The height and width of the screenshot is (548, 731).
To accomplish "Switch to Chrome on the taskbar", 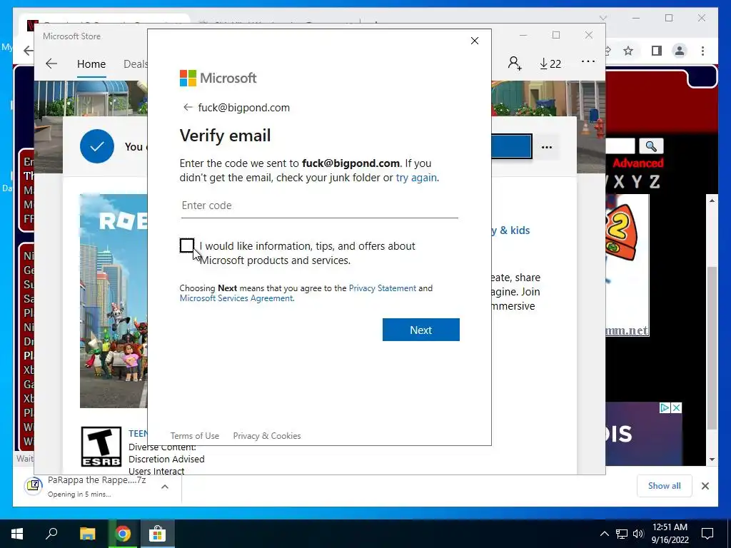I will [123, 534].
